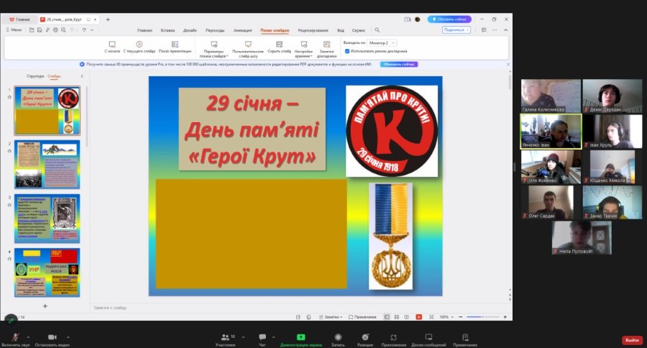Expand participants options arrow in Zoom
The image size is (647, 348).
[243, 336]
